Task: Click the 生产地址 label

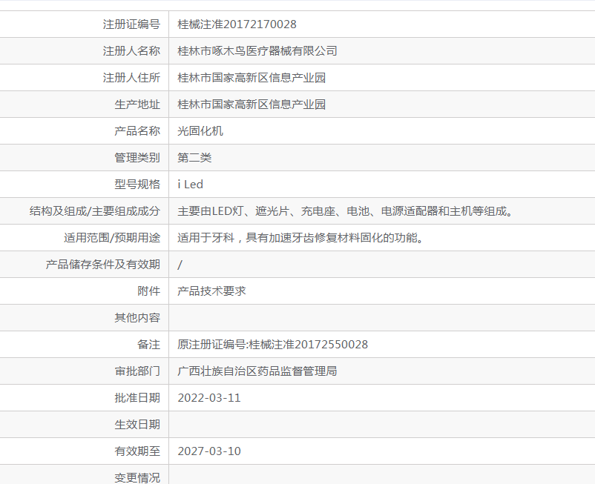Action: coord(137,105)
